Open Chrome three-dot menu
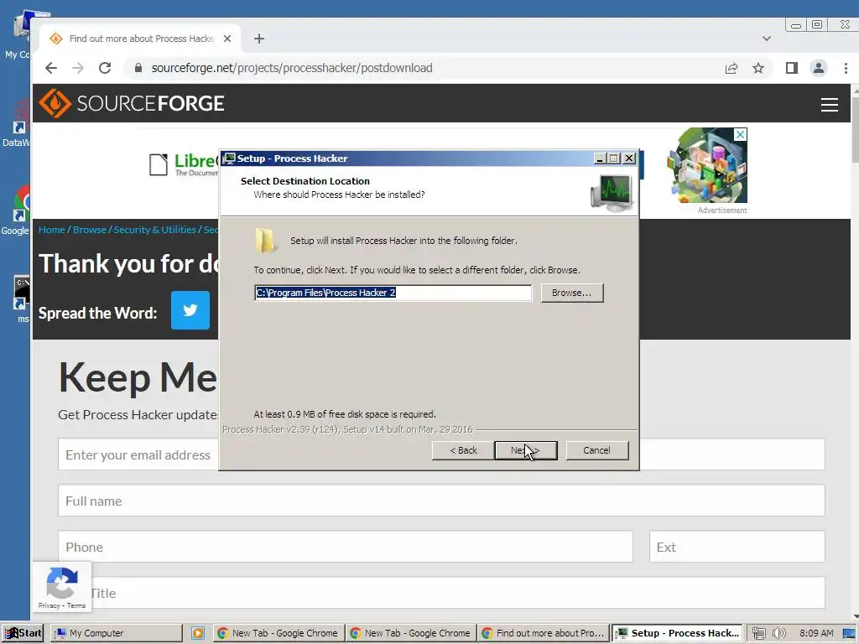Image resolution: width=859 pixels, height=644 pixels. point(846,68)
